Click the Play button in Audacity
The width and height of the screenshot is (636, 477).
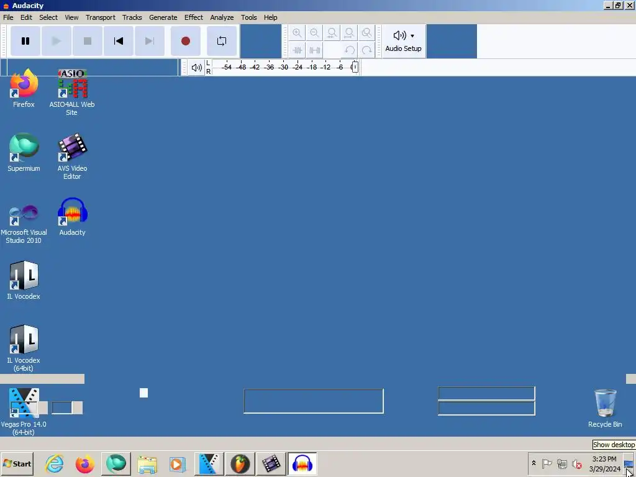pyautogui.click(x=57, y=41)
